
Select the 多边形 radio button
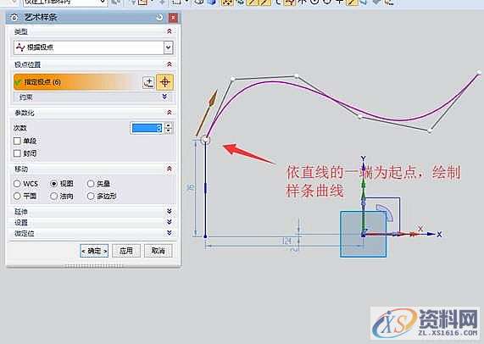click(x=91, y=196)
